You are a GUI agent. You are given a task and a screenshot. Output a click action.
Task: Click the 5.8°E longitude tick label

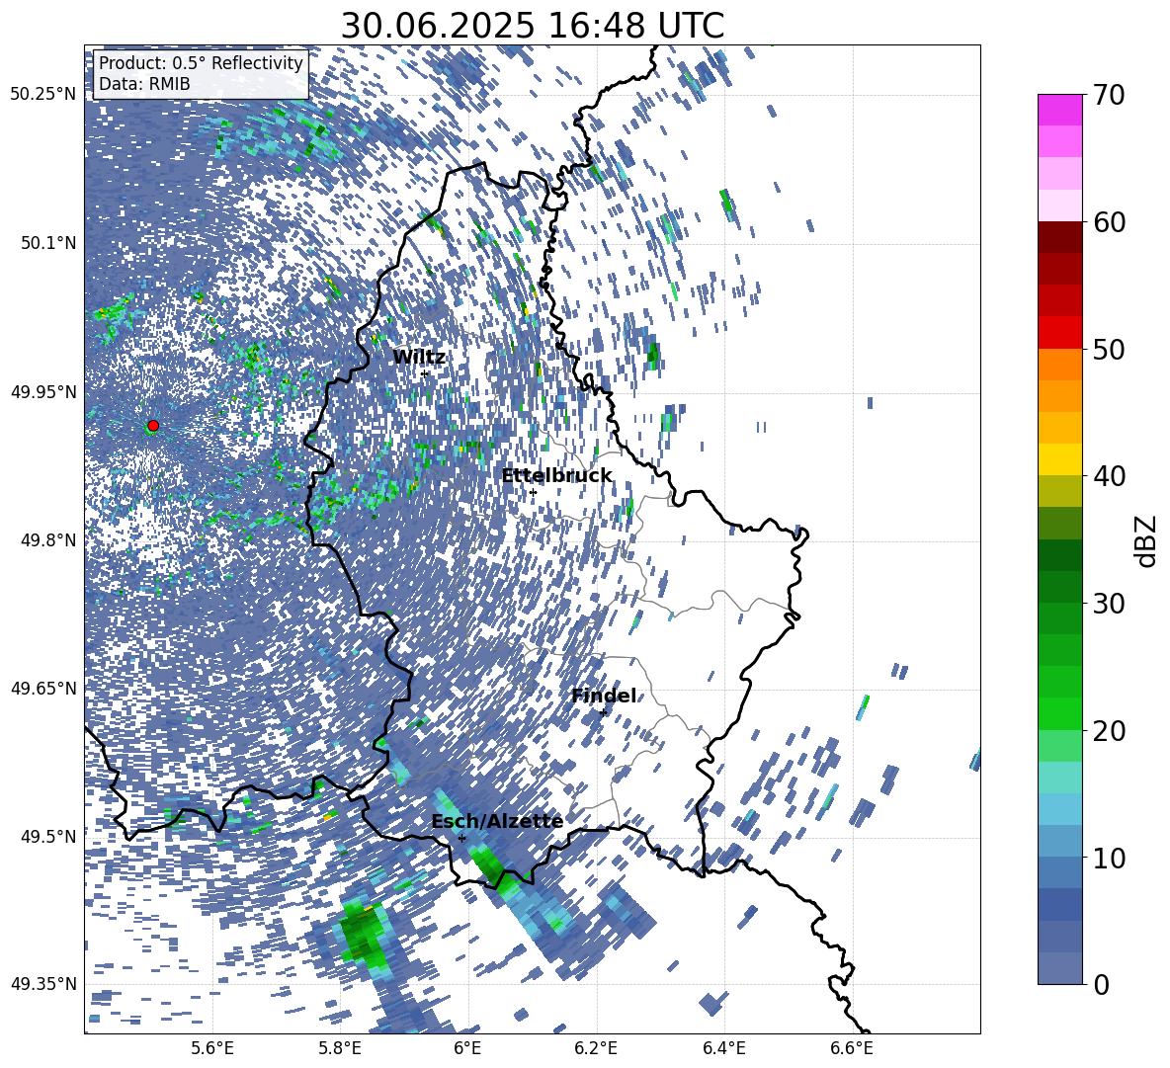[340, 1048]
